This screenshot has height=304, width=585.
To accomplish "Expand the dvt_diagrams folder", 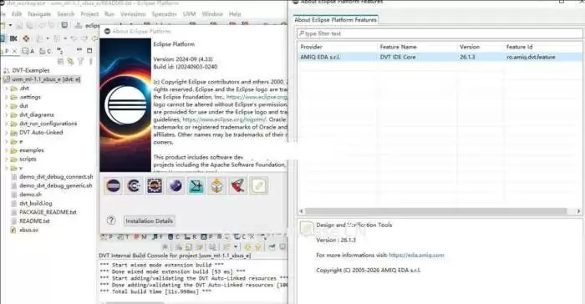I will click(x=6, y=115).
